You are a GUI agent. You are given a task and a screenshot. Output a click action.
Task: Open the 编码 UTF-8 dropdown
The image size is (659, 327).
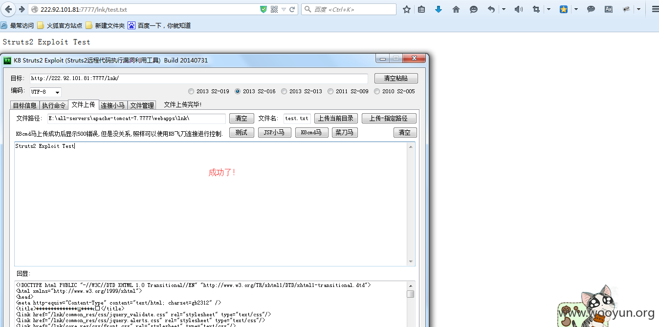click(45, 92)
